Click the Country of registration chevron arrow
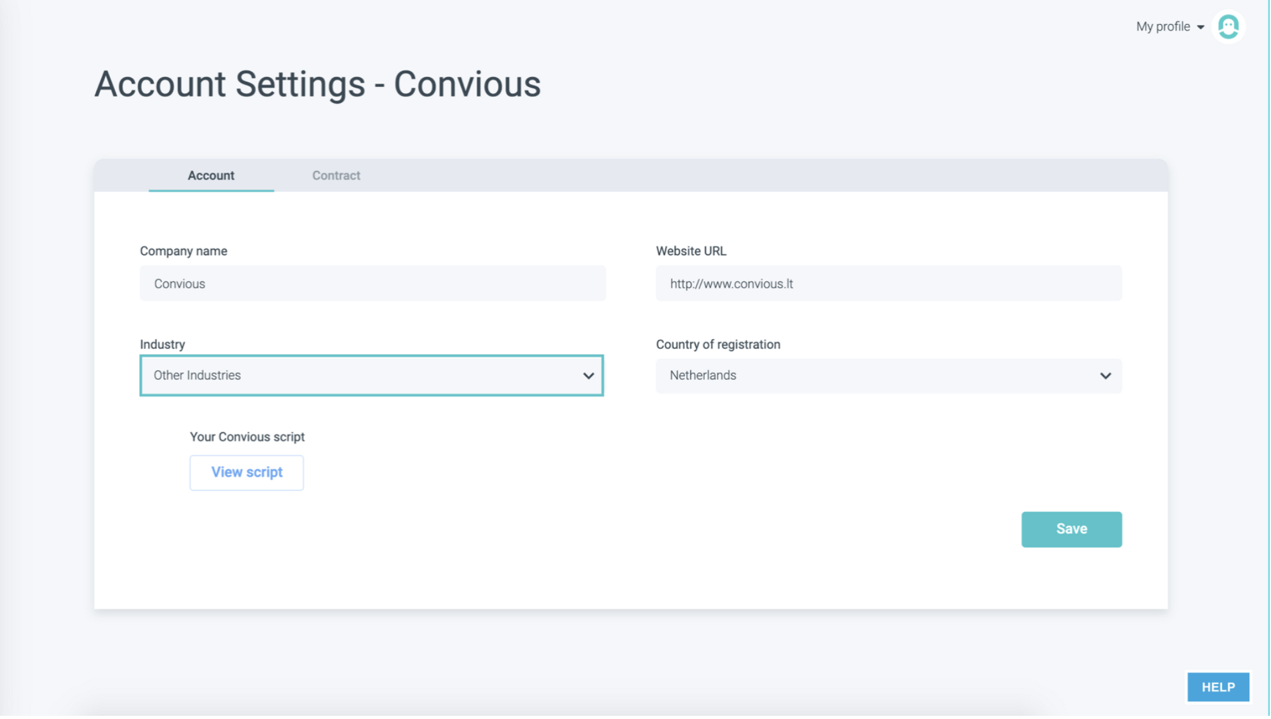Viewport: 1271px width, 719px height. click(x=1106, y=376)
